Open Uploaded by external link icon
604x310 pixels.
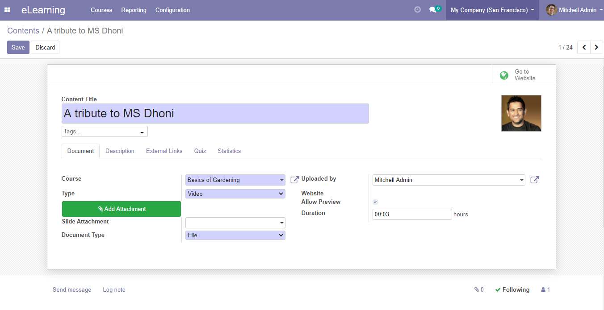click(x=535, y=180)
